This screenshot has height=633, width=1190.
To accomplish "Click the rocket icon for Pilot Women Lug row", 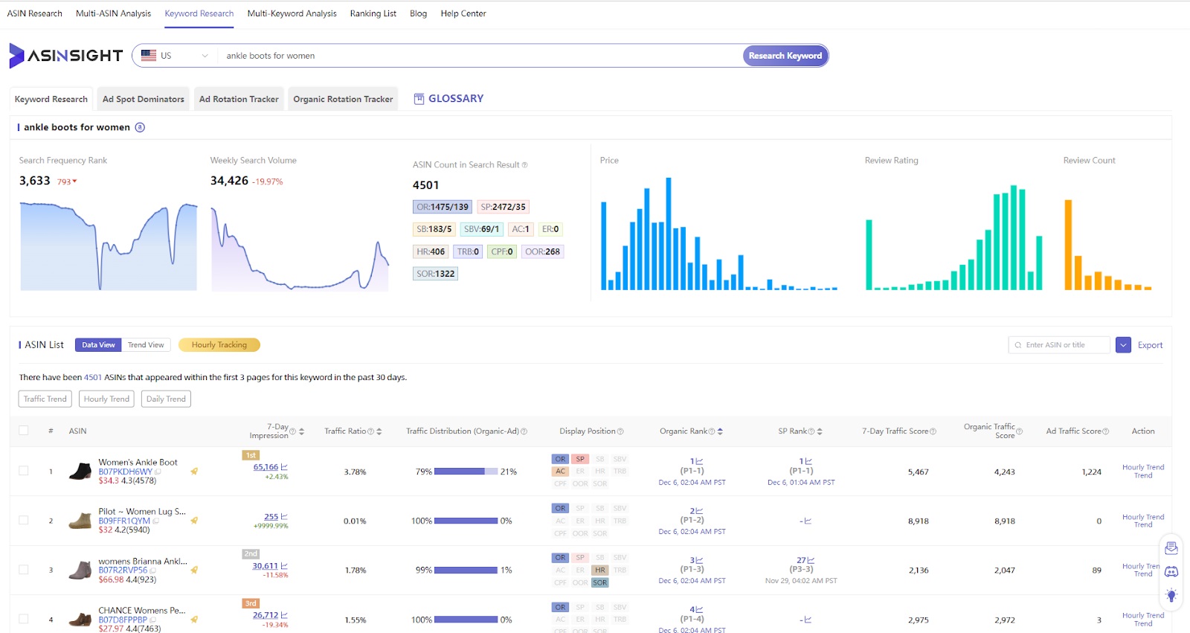I will (194, 521).
